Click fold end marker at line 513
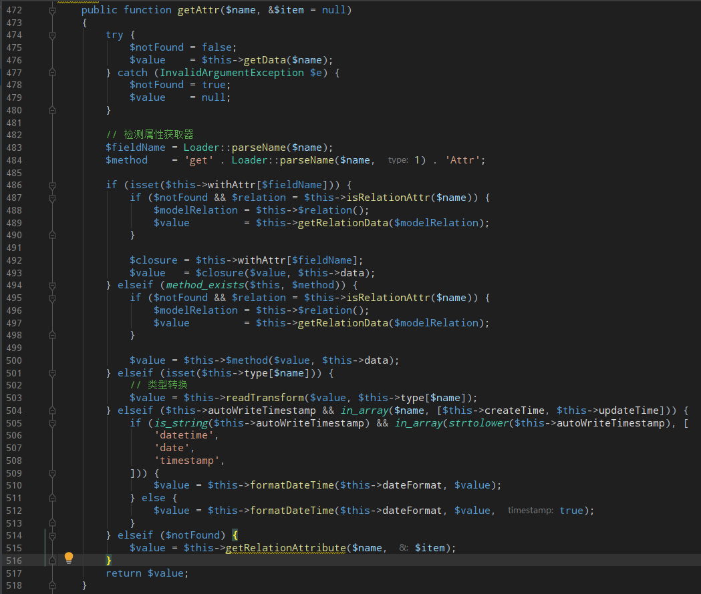Image resolution: width=701 pixels, height=594 pixels. [52, 523]
